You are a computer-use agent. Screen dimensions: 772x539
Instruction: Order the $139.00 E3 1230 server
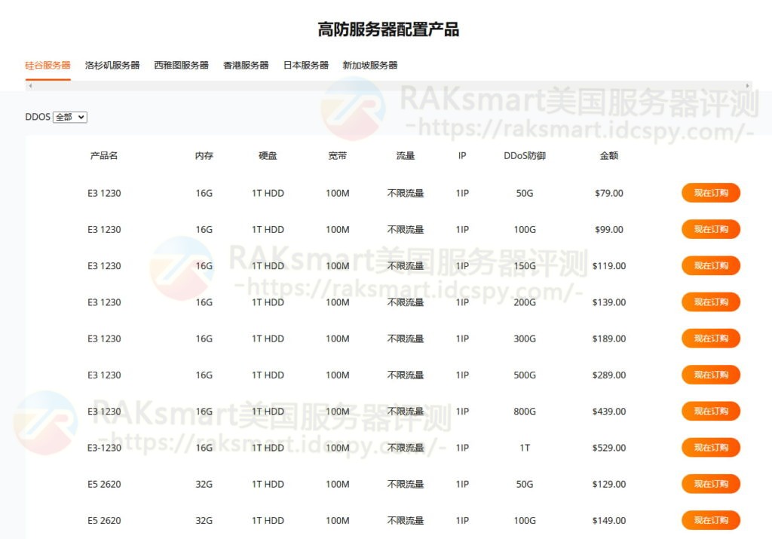709,302
